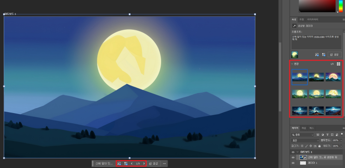Select first variation thumbnail with blue mountains

(299, 77)
